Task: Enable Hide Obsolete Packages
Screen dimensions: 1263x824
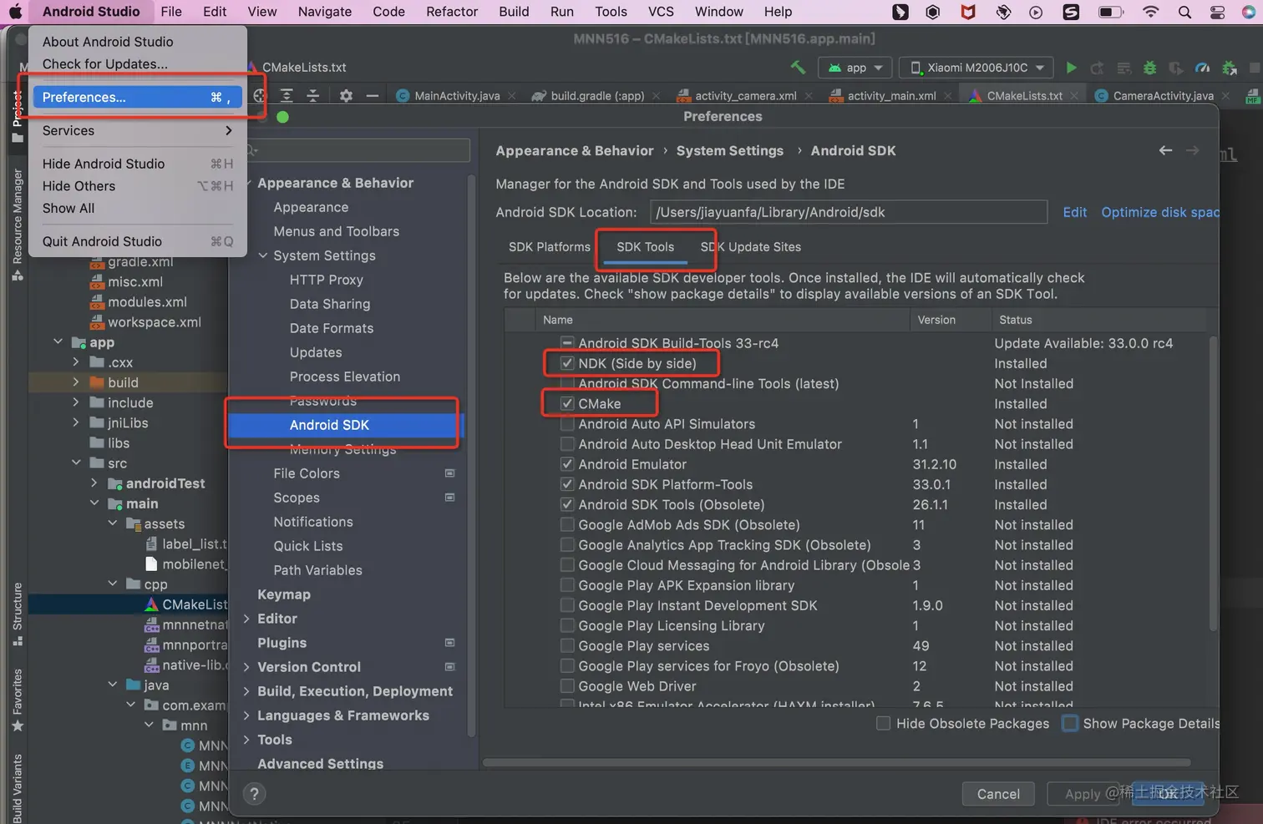Action: pos(883,723)
